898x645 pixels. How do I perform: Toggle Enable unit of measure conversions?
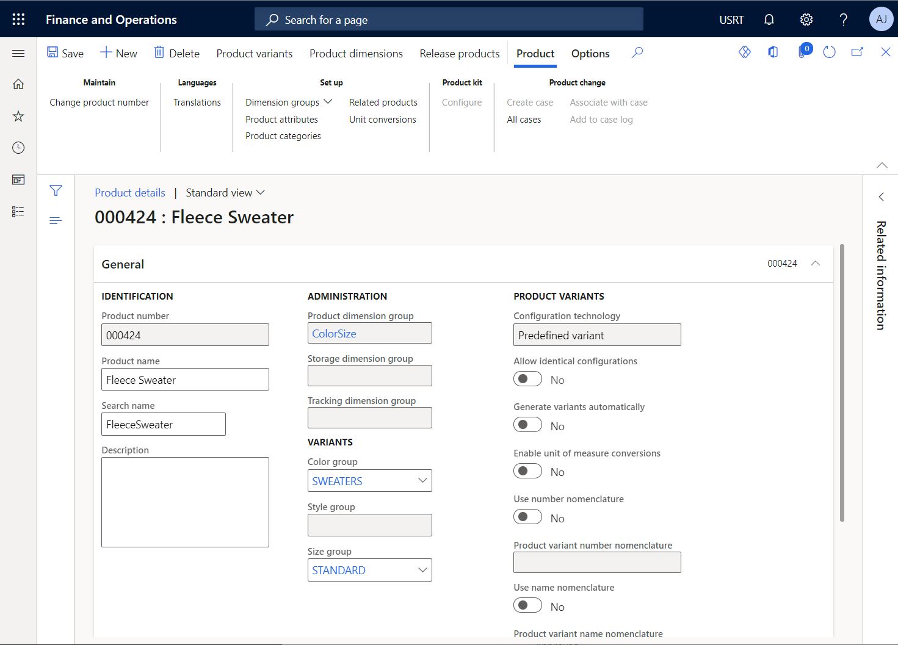point(527,471)
